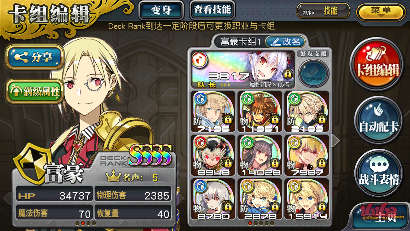Toggle the 好友支援 OFF switch
This screenshot has width=410, height=231.
tap(313, 73)
